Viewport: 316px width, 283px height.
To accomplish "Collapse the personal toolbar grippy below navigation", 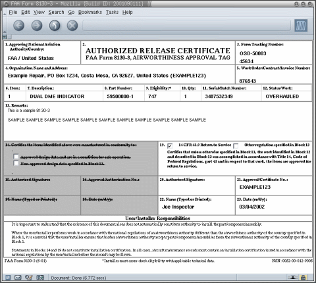I will 5,37.
